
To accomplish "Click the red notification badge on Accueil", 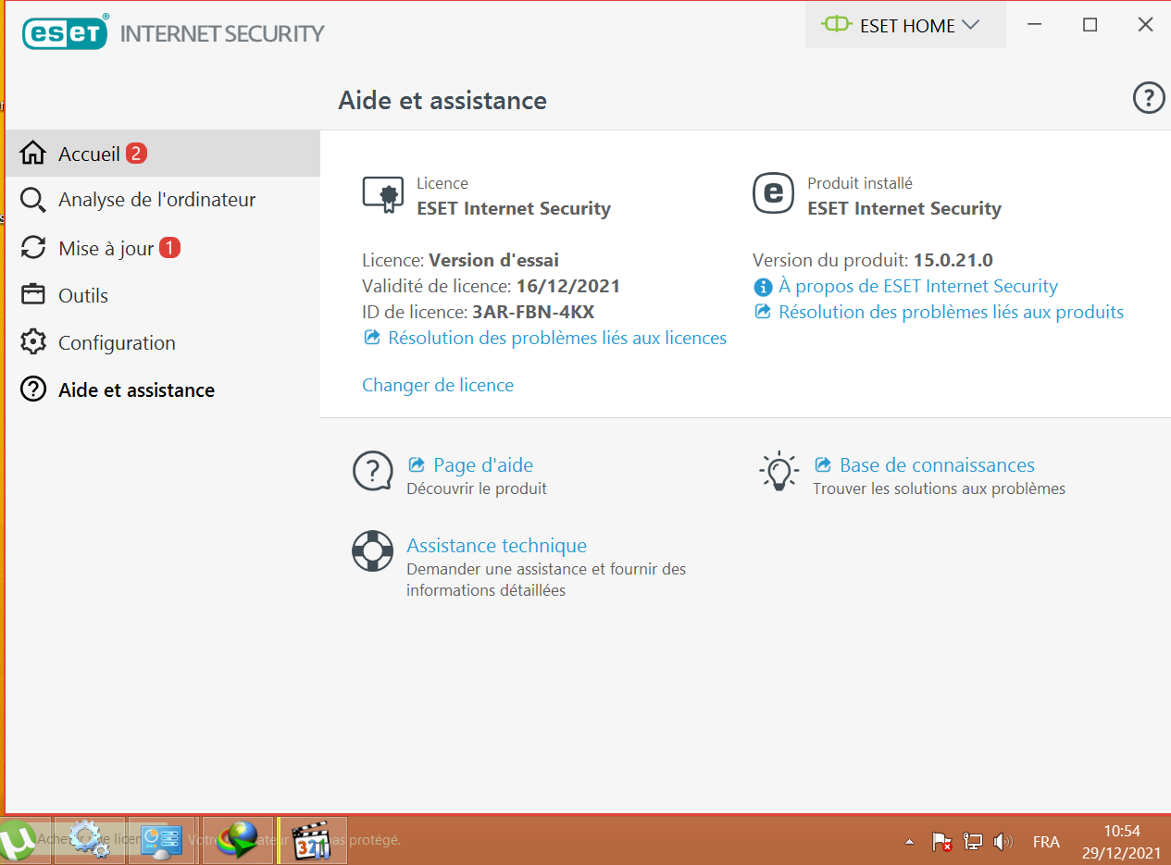I will [137, 154].
